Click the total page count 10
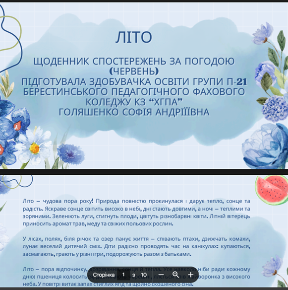Viewport: 288px width, 290px height. click(144, 275)
